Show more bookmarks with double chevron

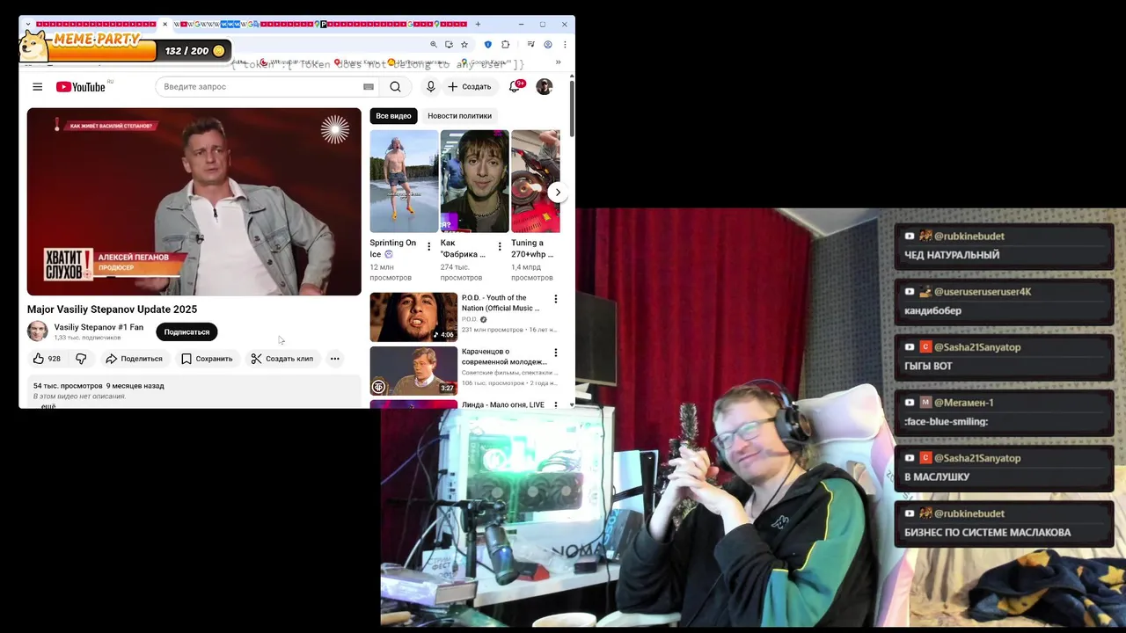point(558,62)
